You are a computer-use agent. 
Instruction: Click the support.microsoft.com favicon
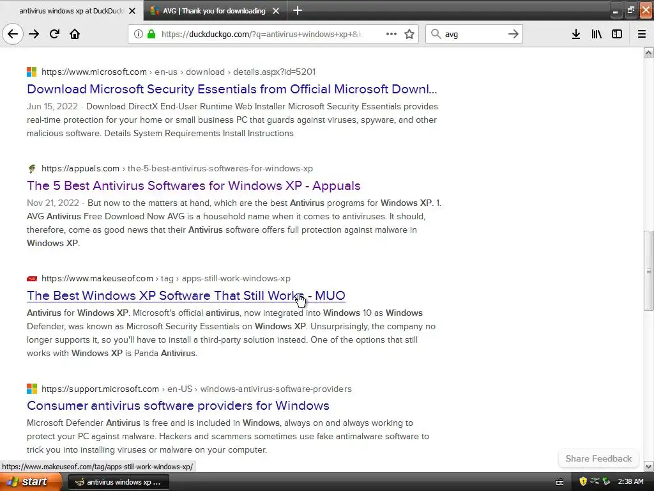click(x=32, y=389)
